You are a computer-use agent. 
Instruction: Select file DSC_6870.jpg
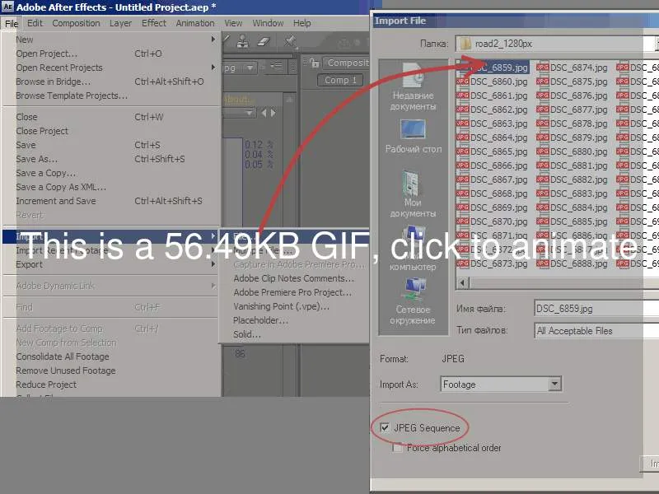click(493, 221)
